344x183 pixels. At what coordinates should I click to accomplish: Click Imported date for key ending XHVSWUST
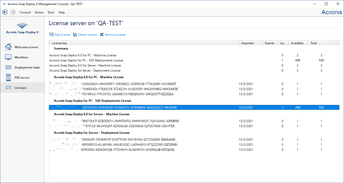coord(246,84)
